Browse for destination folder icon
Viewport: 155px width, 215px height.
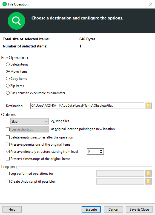point(148,106)
